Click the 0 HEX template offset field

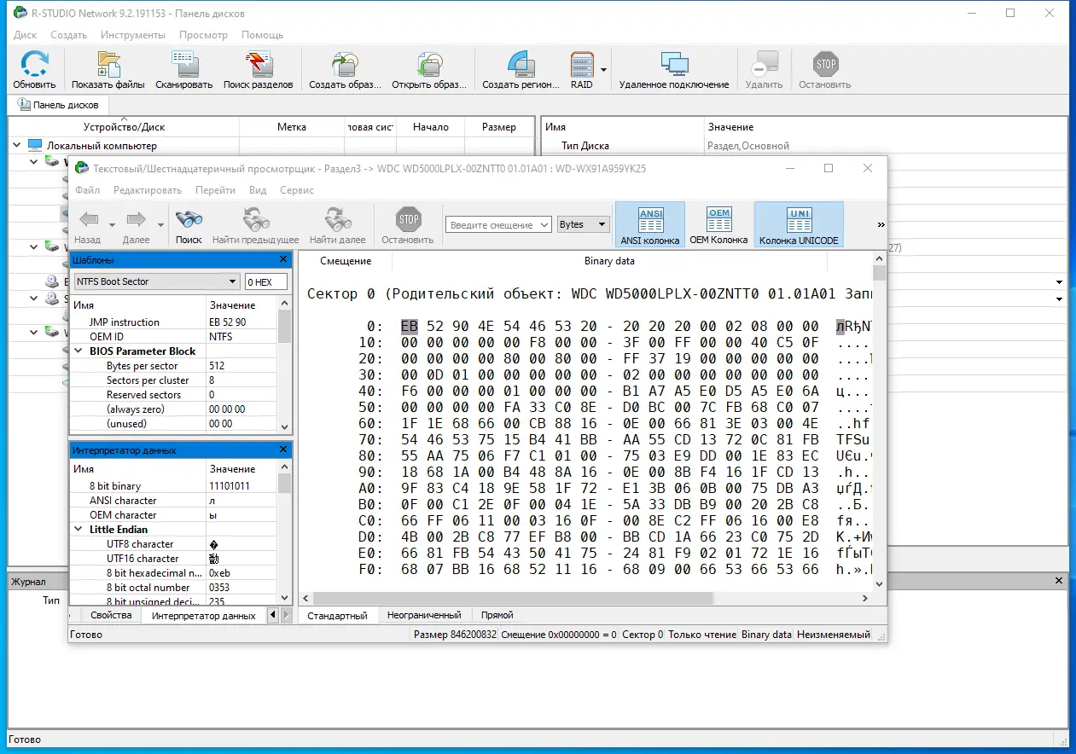point(265,281)
